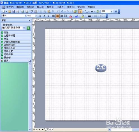Screen dimensions: 139x132
Task: Open Print Preview from the toolbar
Action: pos(27,11)
